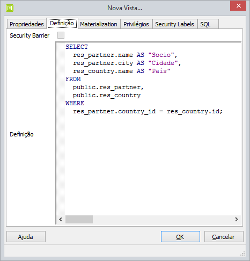
Task: Confirm with the OK button
Action: (180, 237)
